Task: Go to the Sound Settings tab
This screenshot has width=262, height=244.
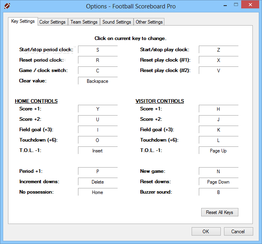Action: tap(117, 22)
